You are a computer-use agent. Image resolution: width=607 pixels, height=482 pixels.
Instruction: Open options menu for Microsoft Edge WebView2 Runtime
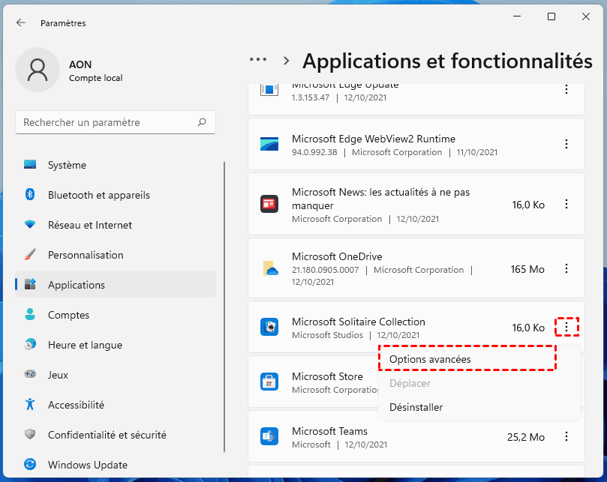[566, 145]
